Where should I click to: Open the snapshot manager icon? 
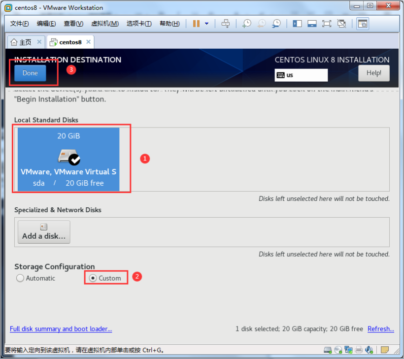coord(276,24)
